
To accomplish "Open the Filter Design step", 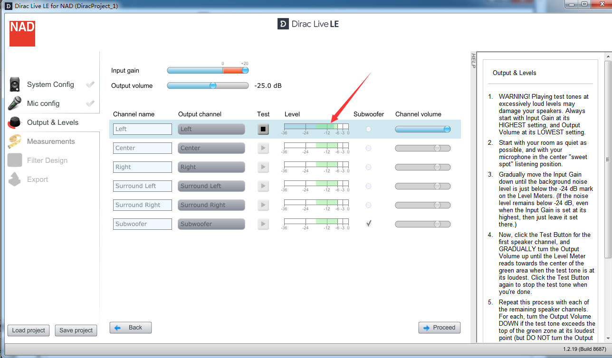I will tap(47, 160).
